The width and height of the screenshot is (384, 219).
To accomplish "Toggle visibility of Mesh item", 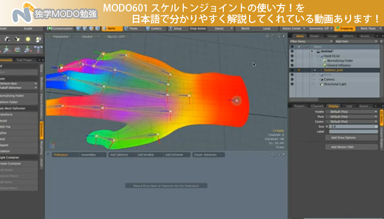I will [x=292, y=75].
